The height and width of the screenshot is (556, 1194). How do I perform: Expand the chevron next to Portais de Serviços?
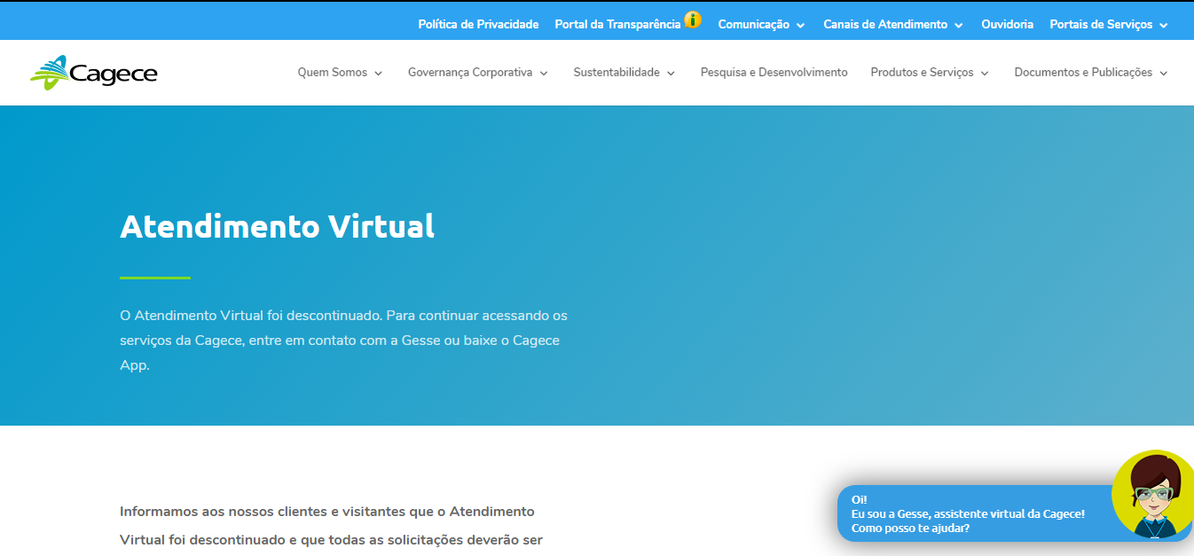(x=1163, y=26)
